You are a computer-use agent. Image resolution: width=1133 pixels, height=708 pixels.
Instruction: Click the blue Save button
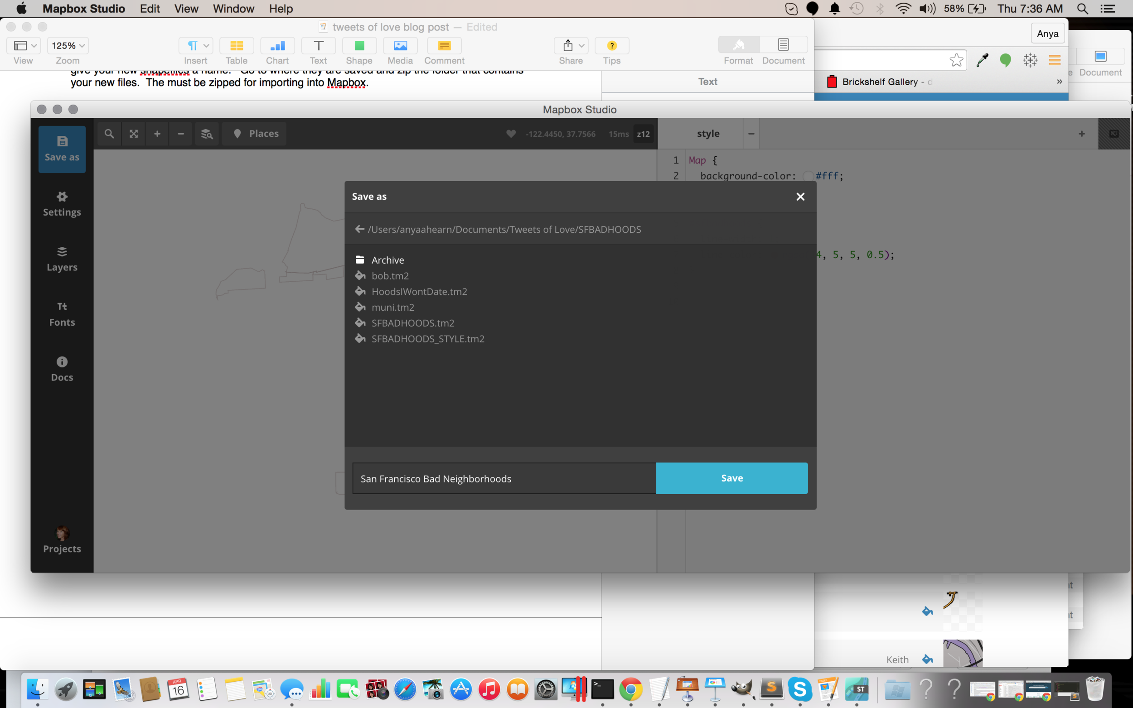point(731,478)
